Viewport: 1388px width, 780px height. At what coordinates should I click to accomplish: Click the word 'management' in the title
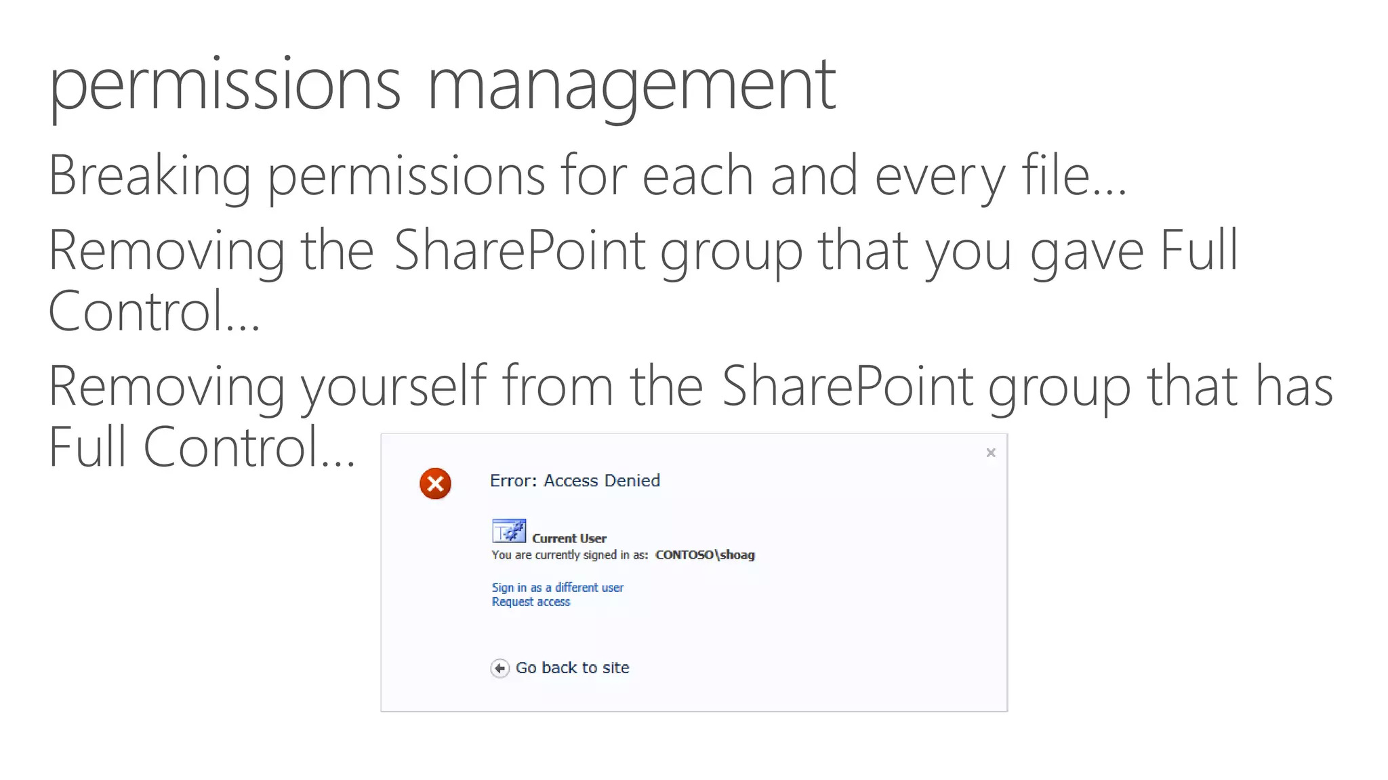click(632, 85)
